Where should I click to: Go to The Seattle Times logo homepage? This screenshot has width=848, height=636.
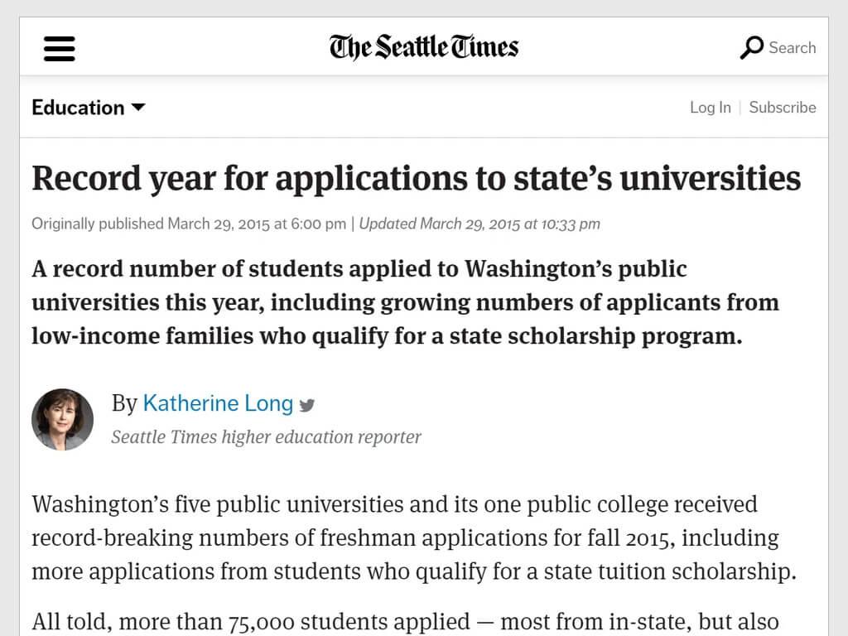tap(424, 47)
